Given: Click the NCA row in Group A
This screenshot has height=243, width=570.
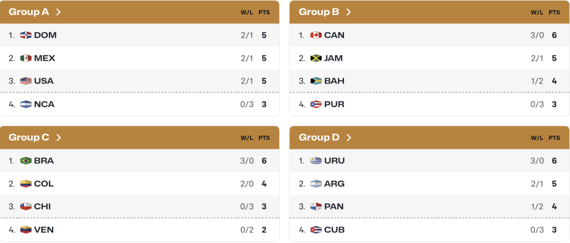Looking at the screenshot, I should 139,104.
